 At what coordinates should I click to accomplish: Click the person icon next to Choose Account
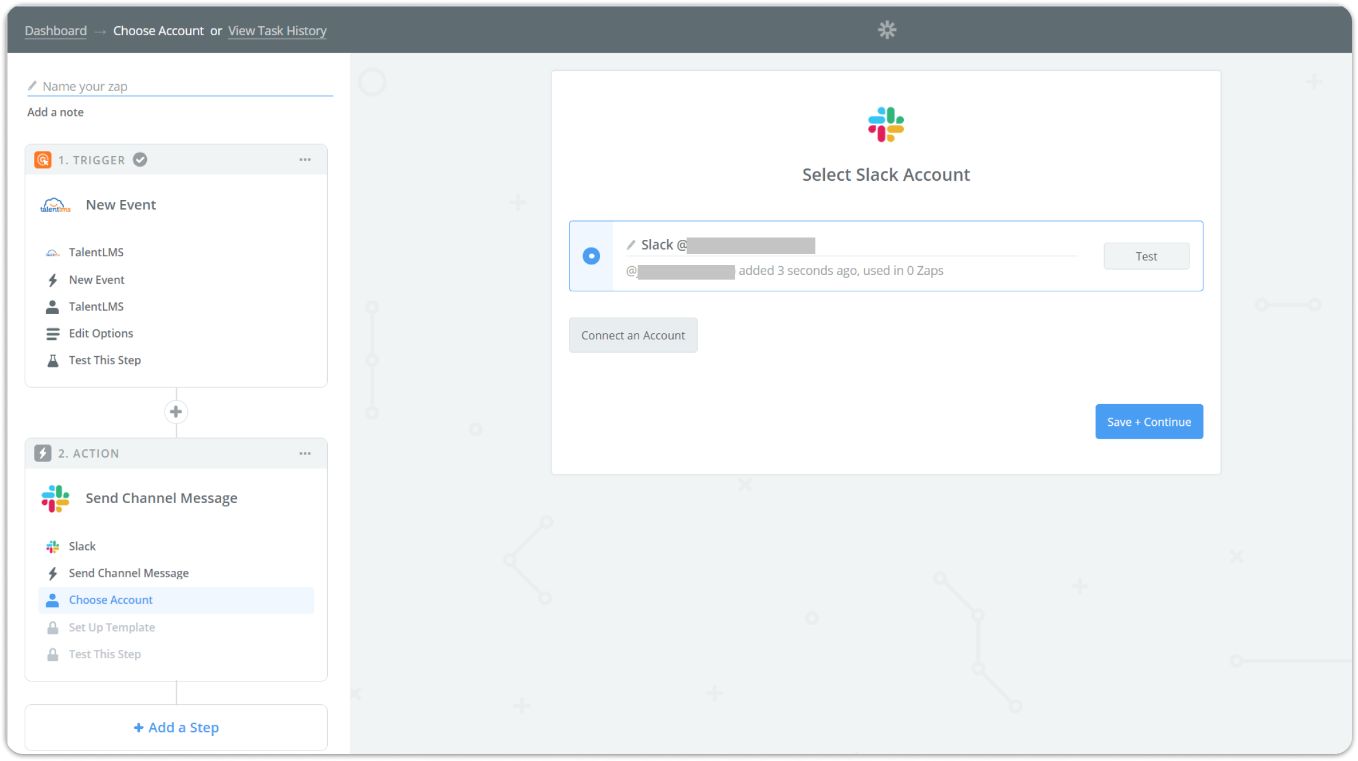coord(53,600)
